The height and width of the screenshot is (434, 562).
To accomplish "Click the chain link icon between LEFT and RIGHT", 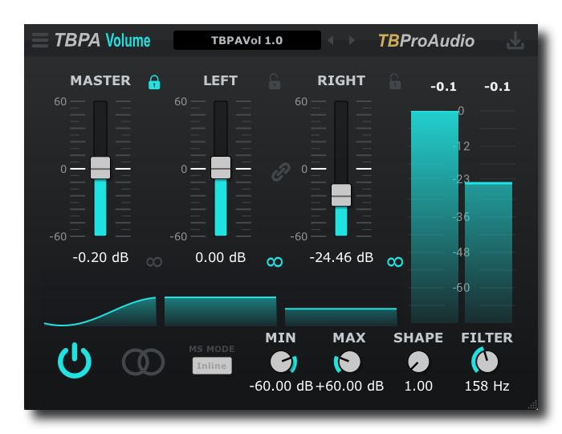I will pos(280,171).
